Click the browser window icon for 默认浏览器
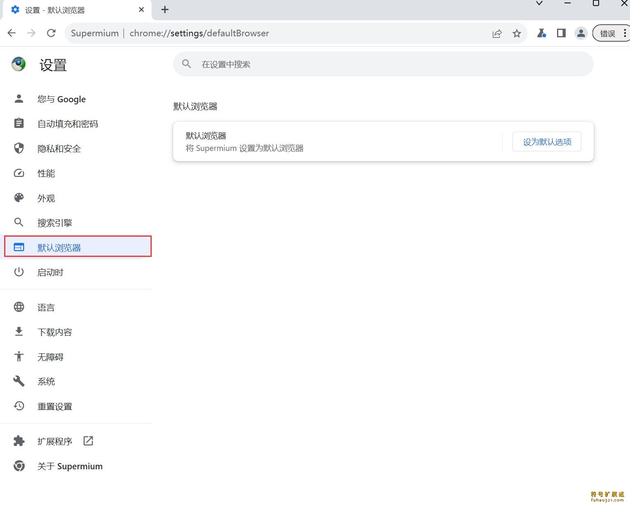The height and width of the screenshot is (506, 630). 19,247
